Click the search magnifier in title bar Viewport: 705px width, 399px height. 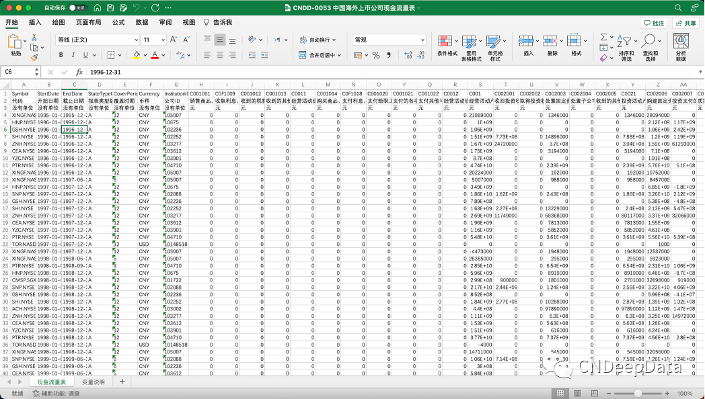coord(678,7)
